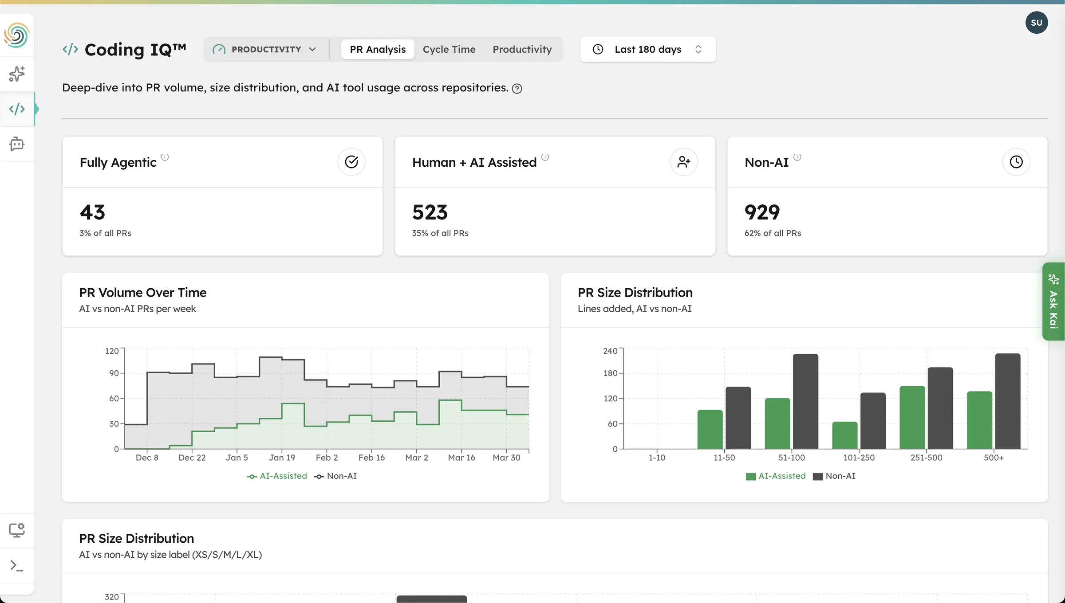
Task: Open the SU user avatar menu
Action: coord(1036,23)
